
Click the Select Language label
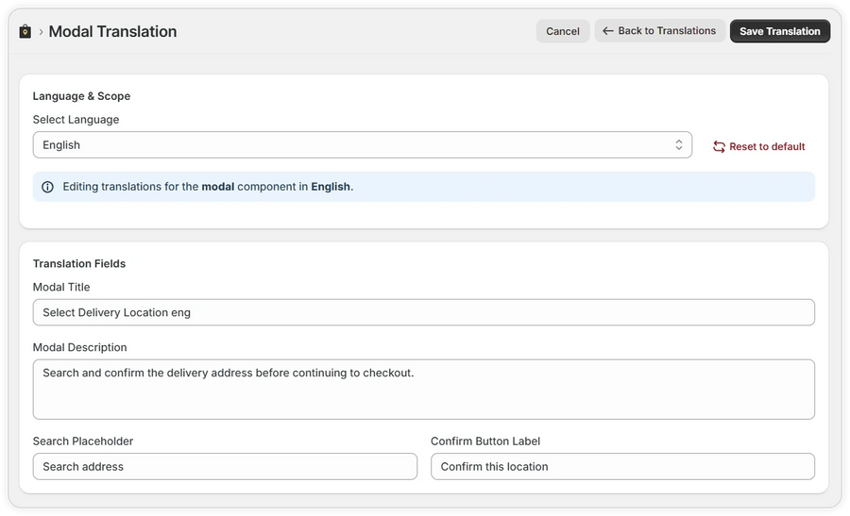click(76, 120)
